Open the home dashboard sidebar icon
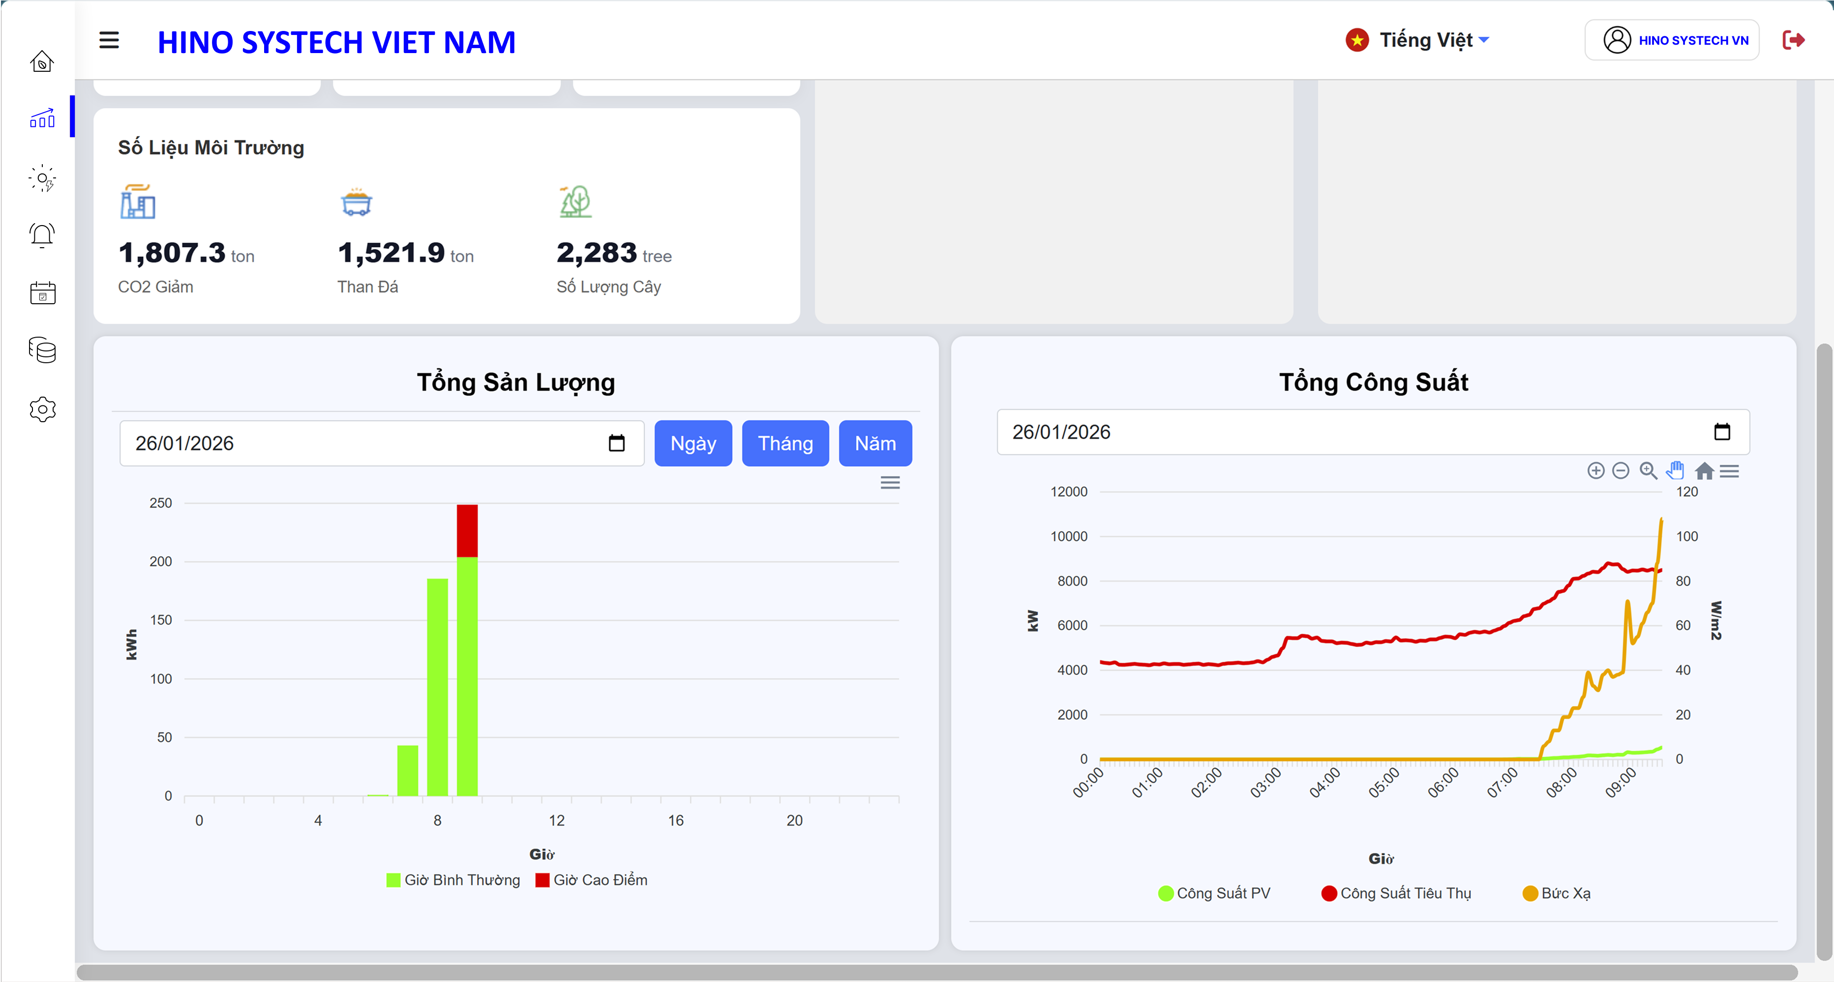The width and height of the screenshot is (1834, 982). (x=42, y=62)
